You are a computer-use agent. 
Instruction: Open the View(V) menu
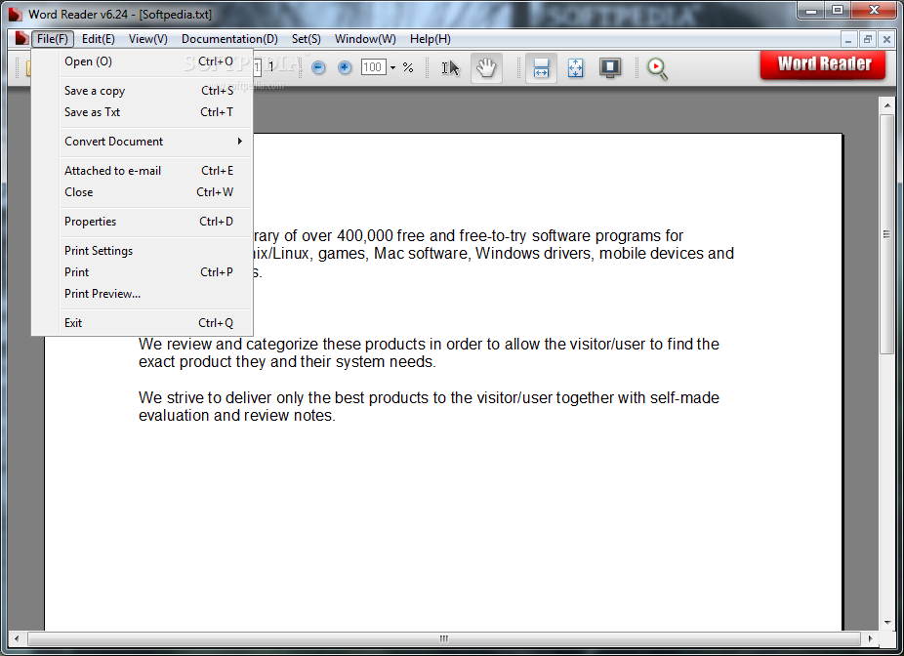click(x=148, y=39)
